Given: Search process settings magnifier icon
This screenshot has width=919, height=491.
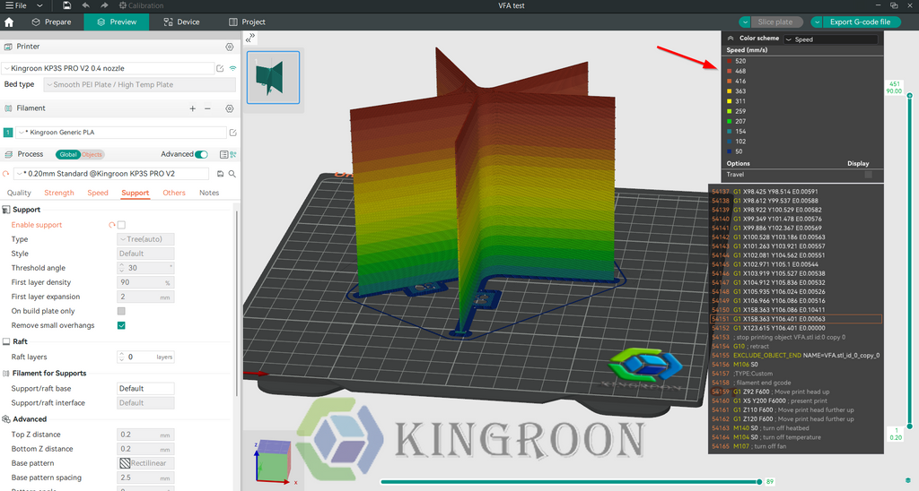Looking at the screenshot, I should click(232, 174).
